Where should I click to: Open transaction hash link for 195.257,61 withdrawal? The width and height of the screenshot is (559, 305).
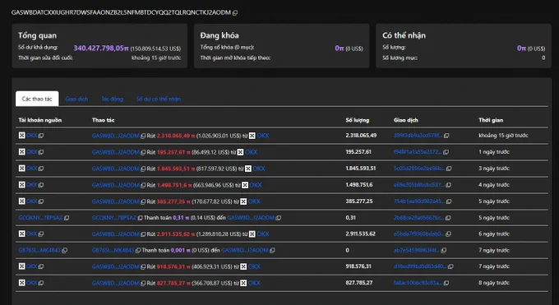(x=418, y=152)
